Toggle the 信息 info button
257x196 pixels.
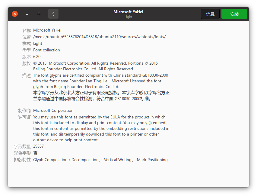[x=210, y=14]
